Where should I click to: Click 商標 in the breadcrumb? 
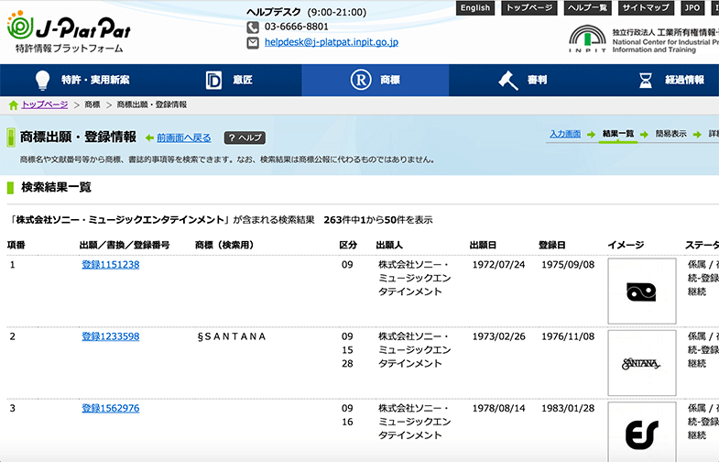[x=93, y=104]
